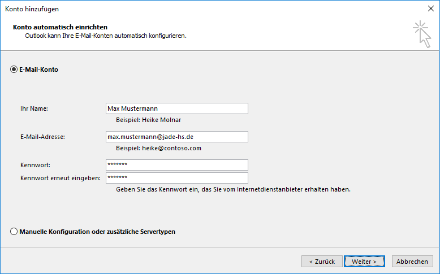Select the Kennwort erneut eingeben field

(x=177, y=178)
